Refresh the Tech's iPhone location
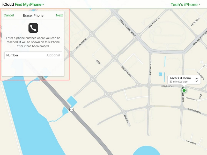The width and height of the screenshot is (207, 155). (x=196, y=80)
